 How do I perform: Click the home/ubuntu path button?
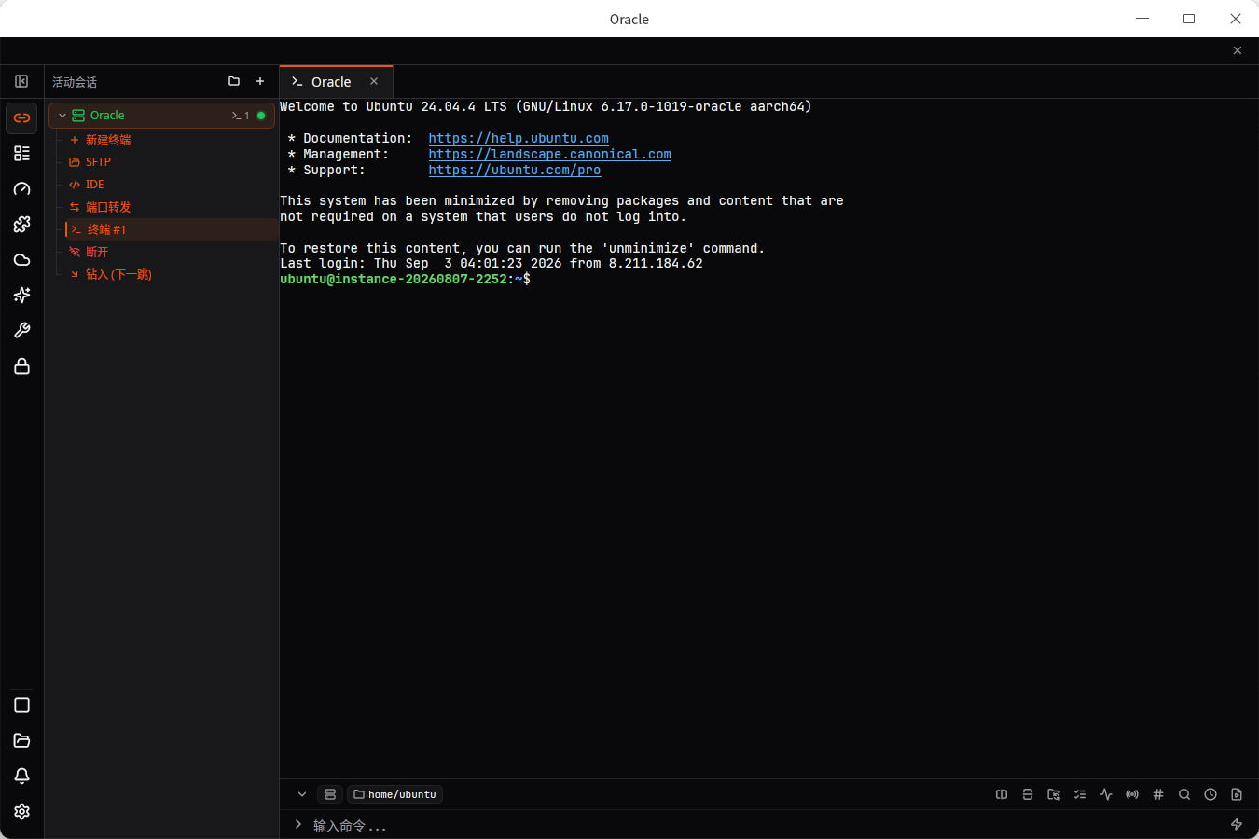[x=394, y=794]
